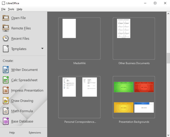
Task: Click the Draw Drawing icon
Action: pos(6,100)
